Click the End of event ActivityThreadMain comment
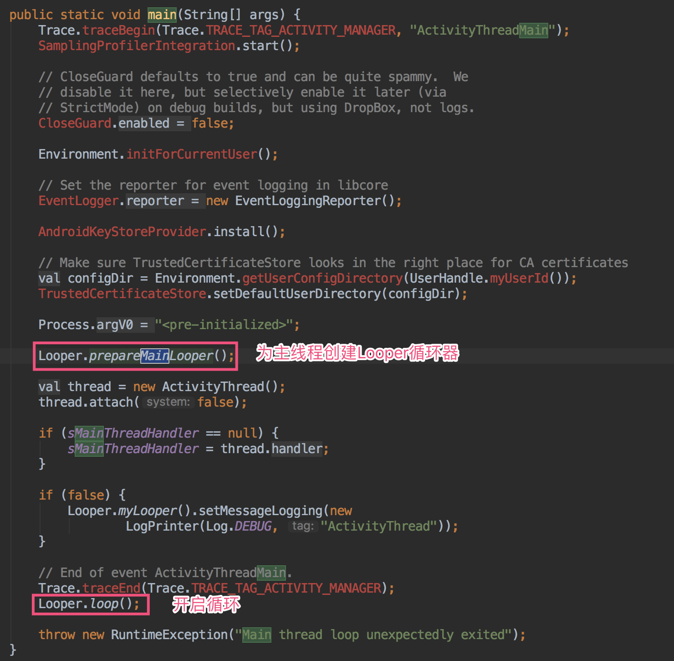This screenshot has height=661, width=674. [x=165, y=573]
